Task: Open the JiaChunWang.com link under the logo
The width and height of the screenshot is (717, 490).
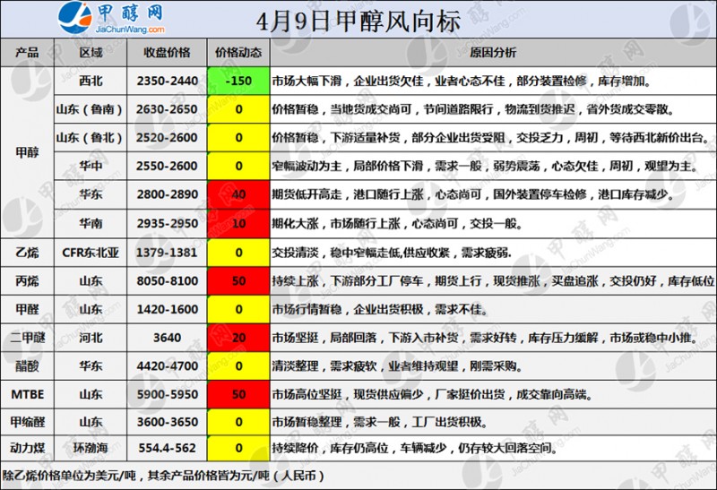Action: 130,30
